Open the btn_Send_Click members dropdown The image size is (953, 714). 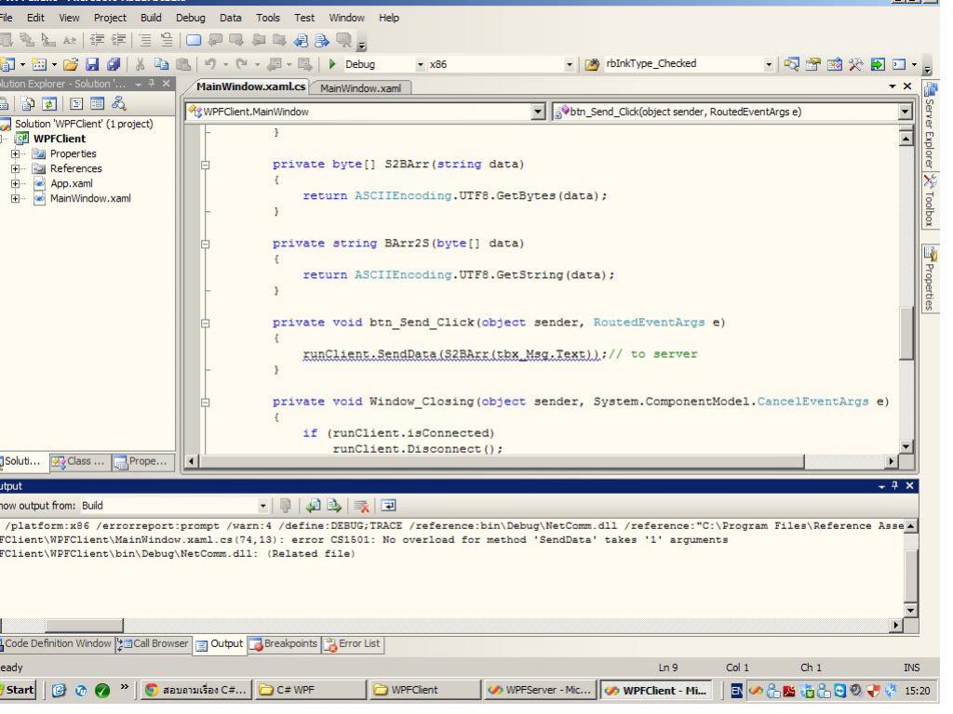(x=906, y=112)
